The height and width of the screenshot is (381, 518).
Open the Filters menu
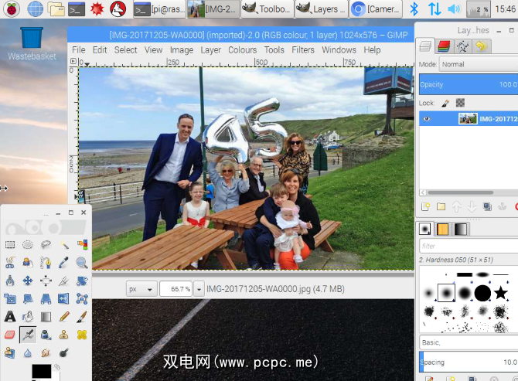coord(303,49)
